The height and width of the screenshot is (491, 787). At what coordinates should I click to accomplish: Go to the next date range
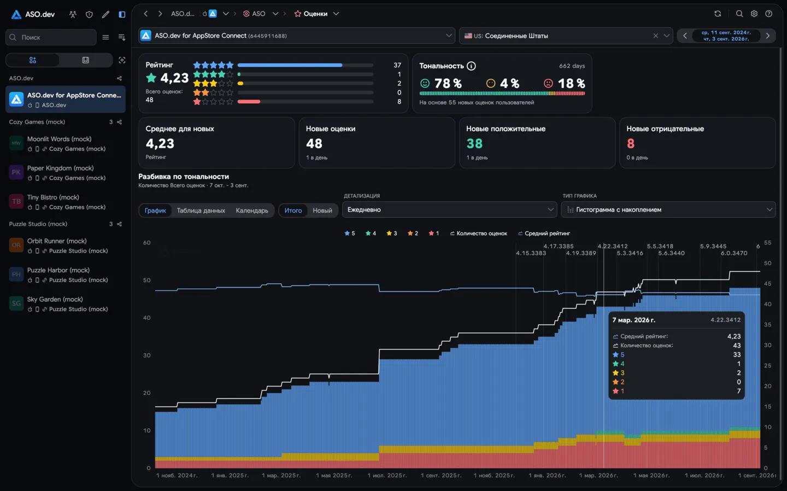point(768,36)
